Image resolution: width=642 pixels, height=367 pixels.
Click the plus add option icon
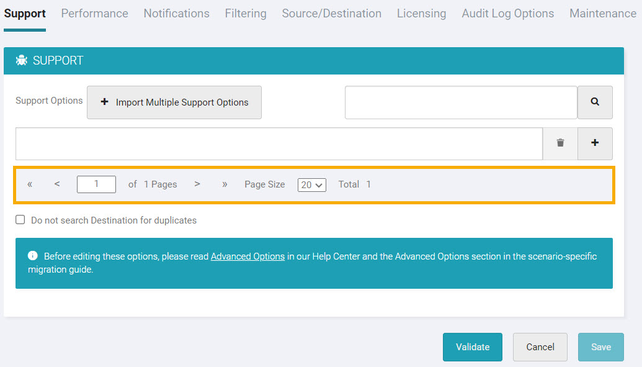pos(595,143)
